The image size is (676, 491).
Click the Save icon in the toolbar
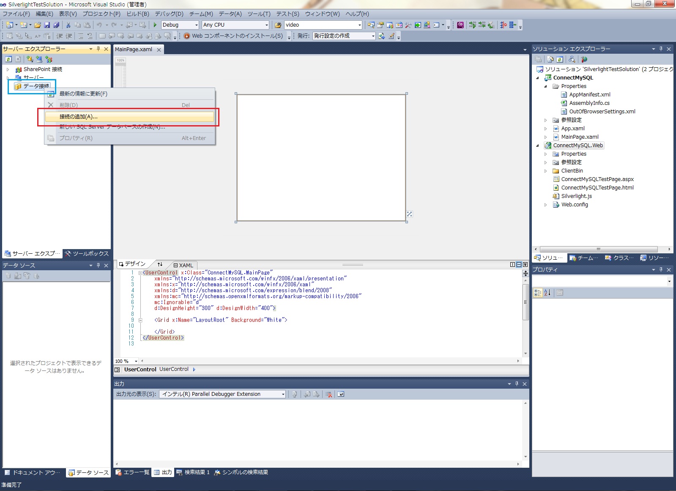coord(47,25)
